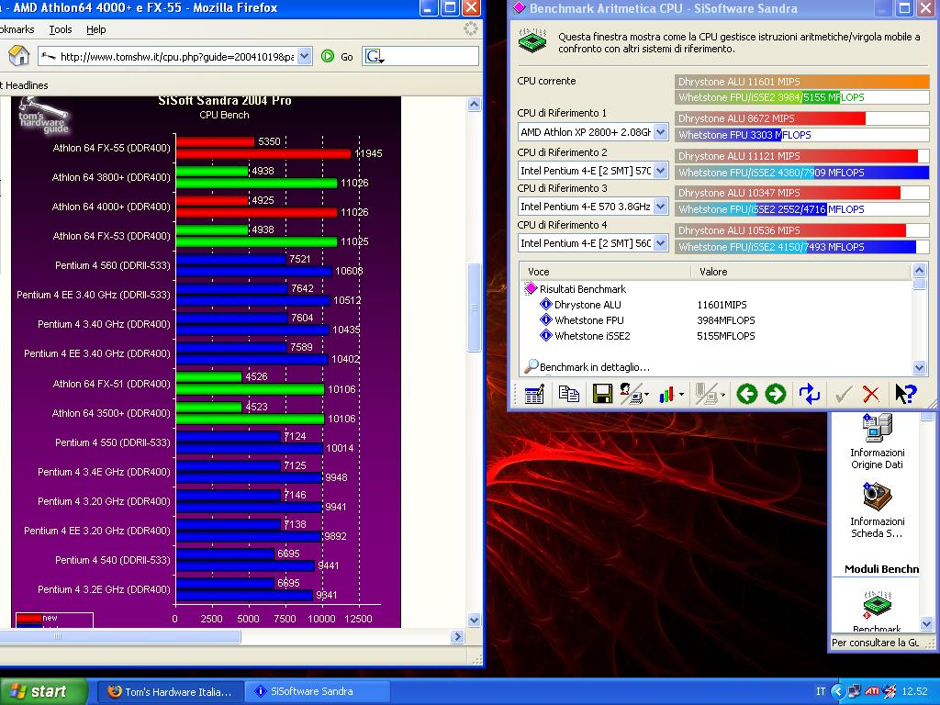Open CPU di Riferimento 4 dropdown
The image size is (940, 705).
[x=661, y=242]
